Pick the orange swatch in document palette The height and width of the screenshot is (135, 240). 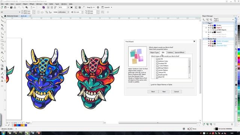[x=21, y=125]
